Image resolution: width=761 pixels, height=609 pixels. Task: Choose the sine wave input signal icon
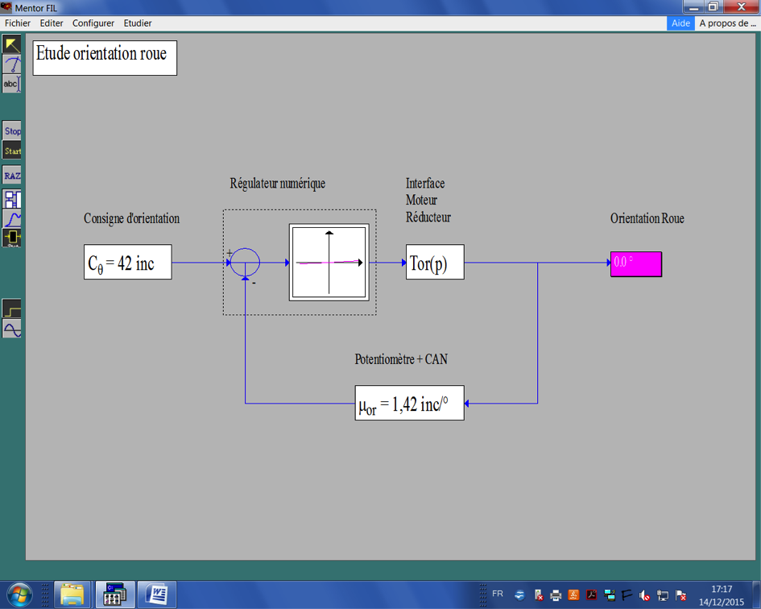[11, 329]
